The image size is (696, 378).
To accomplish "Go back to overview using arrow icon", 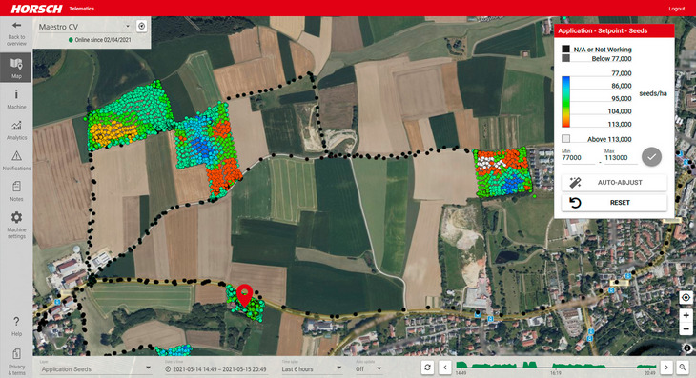I will click(16, 26).
